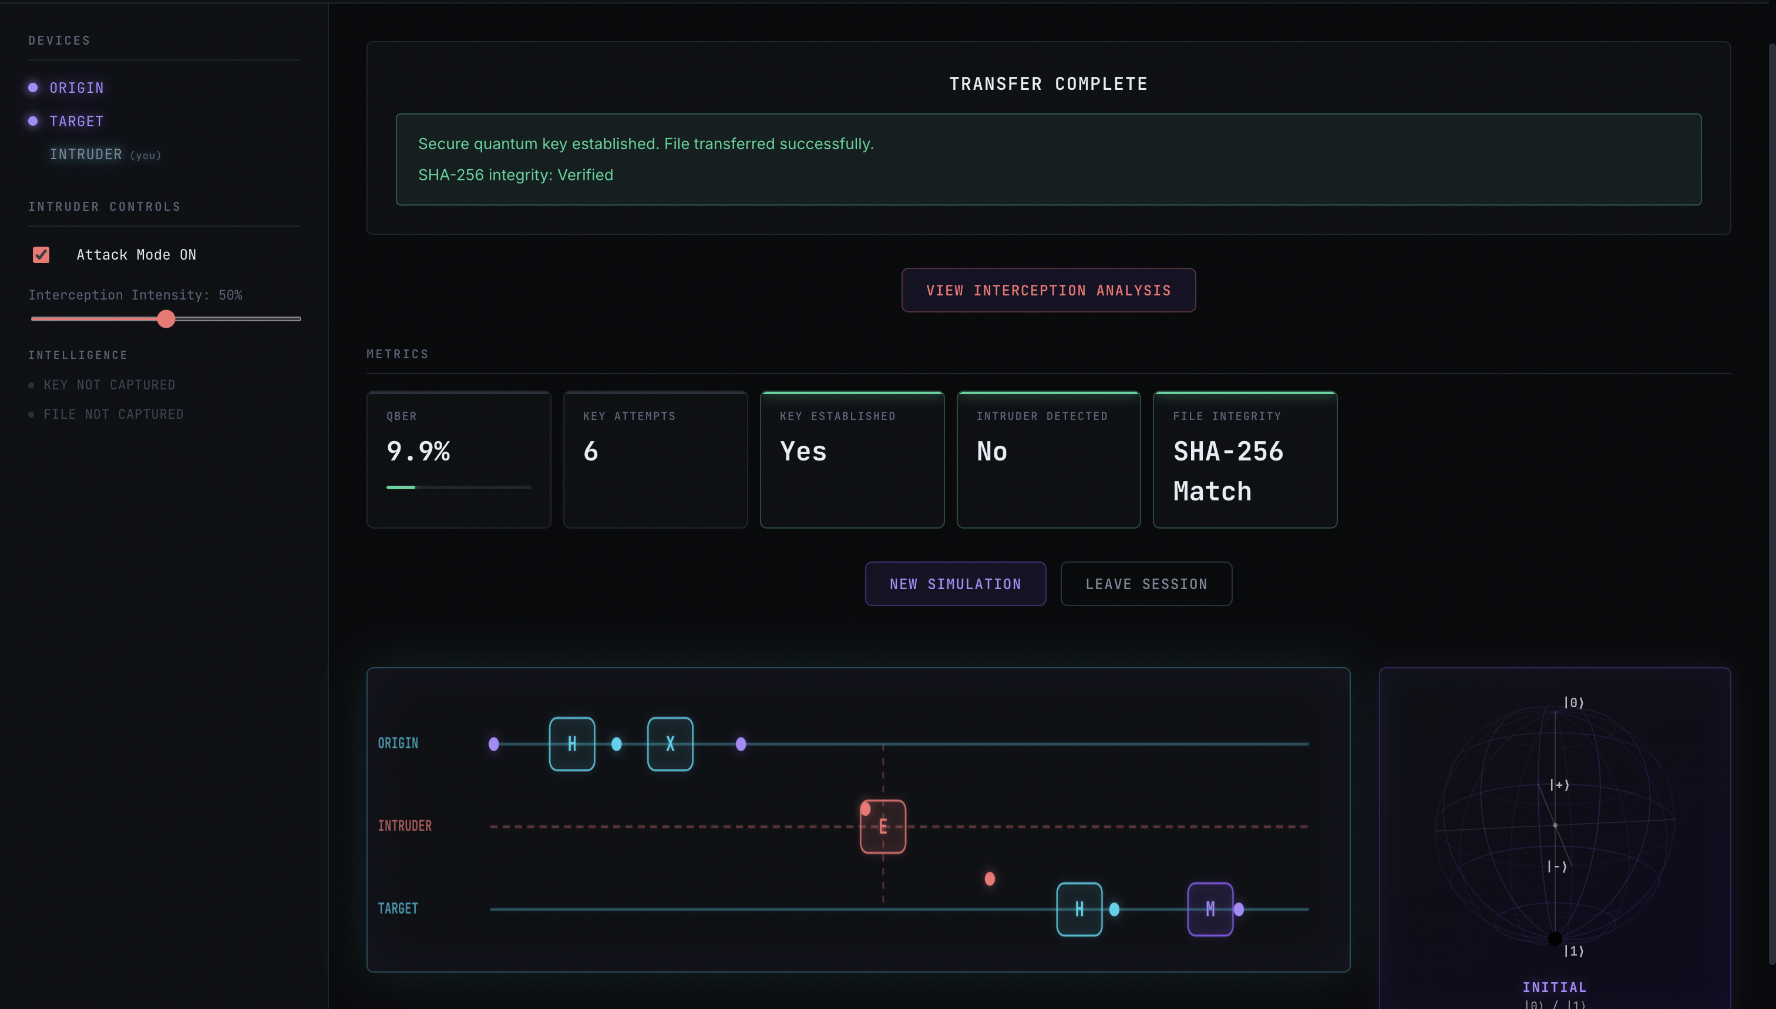Click the Bloch sphere visualization

[1554, 825]
